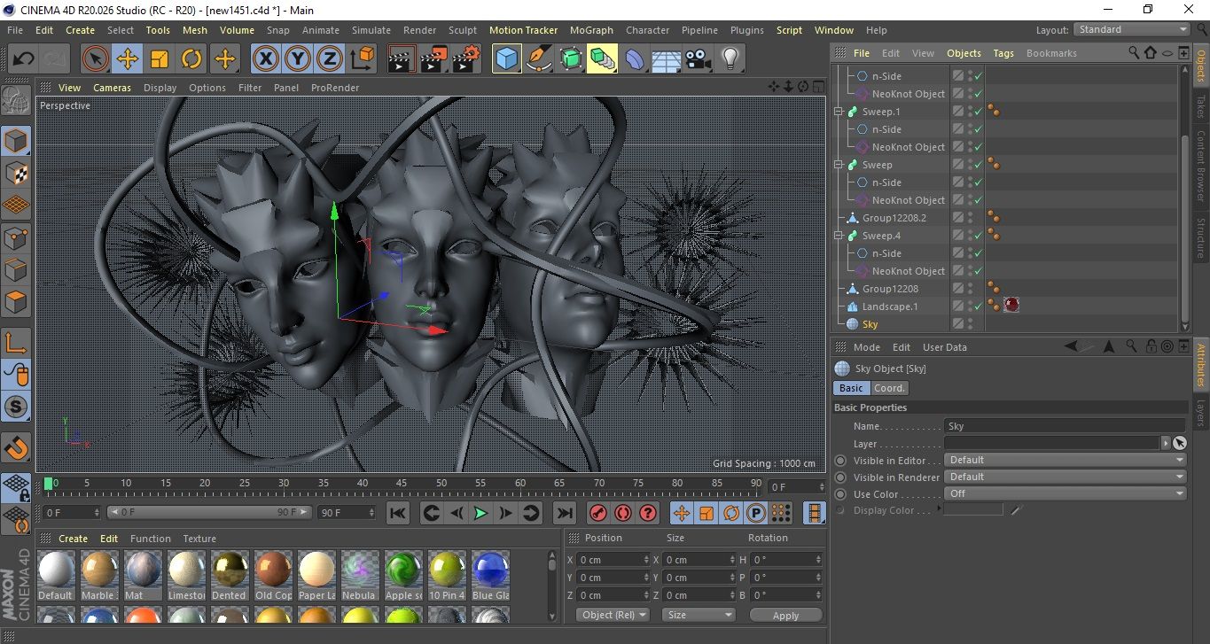Select the Blue Glass material swatch

489,574
